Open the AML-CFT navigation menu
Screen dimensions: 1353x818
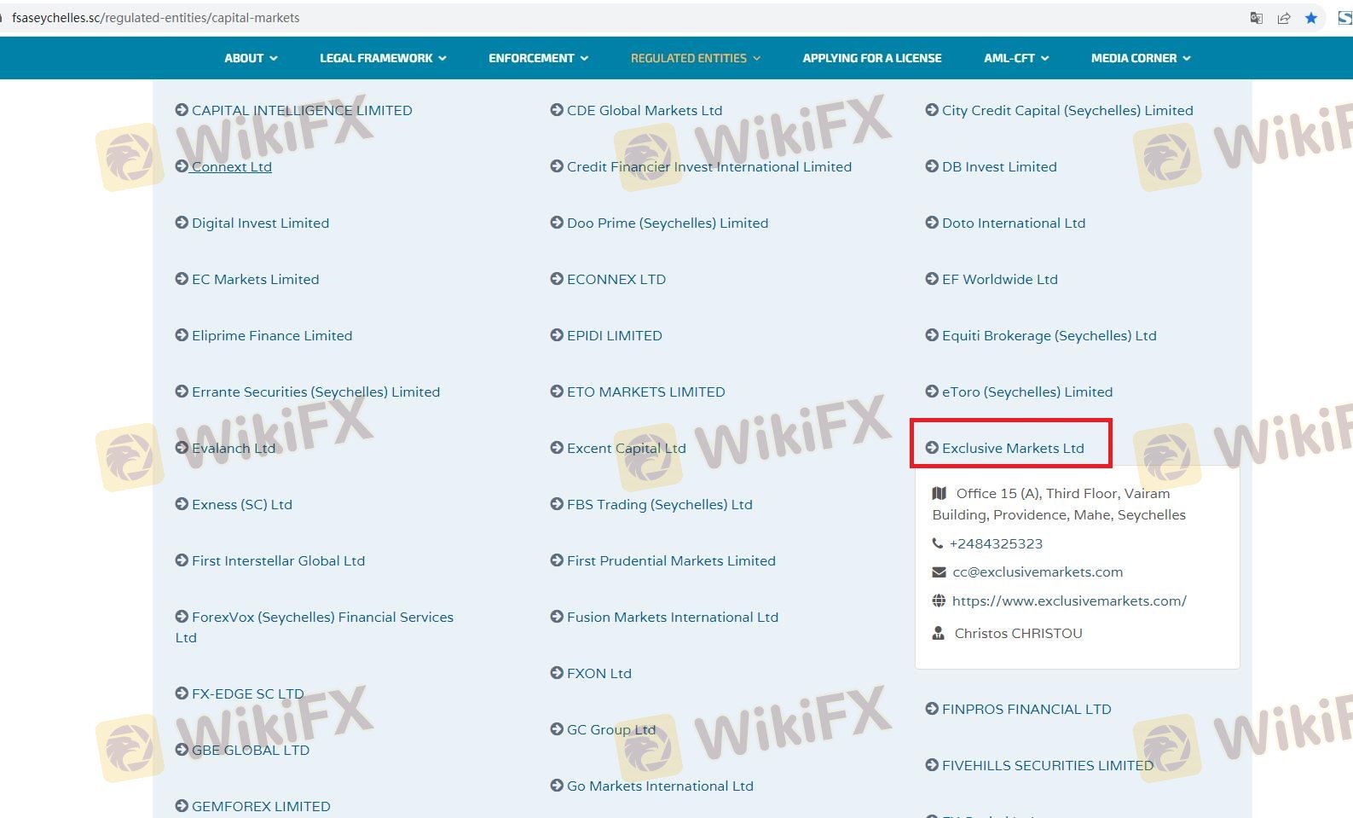click(x=1015, y=58)
